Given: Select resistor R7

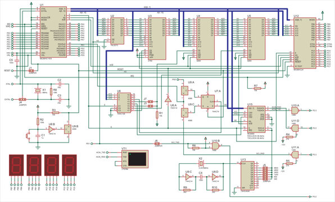Looking at the screenshot, I should pyautogui.click(x=257, y=88).
